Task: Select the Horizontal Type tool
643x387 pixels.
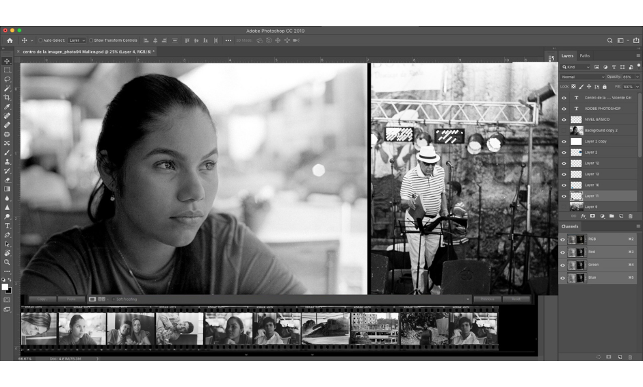Action: (8, 226)
